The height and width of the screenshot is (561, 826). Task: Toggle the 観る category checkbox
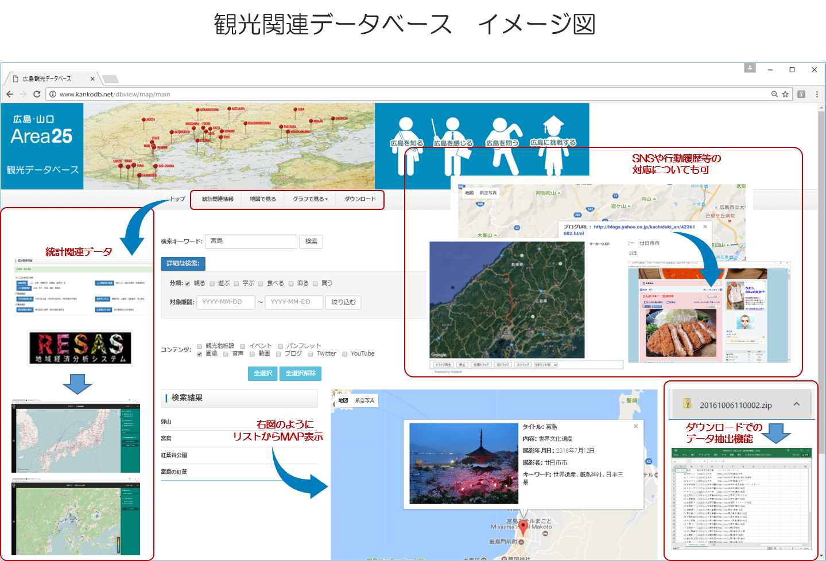pos(187,283)
